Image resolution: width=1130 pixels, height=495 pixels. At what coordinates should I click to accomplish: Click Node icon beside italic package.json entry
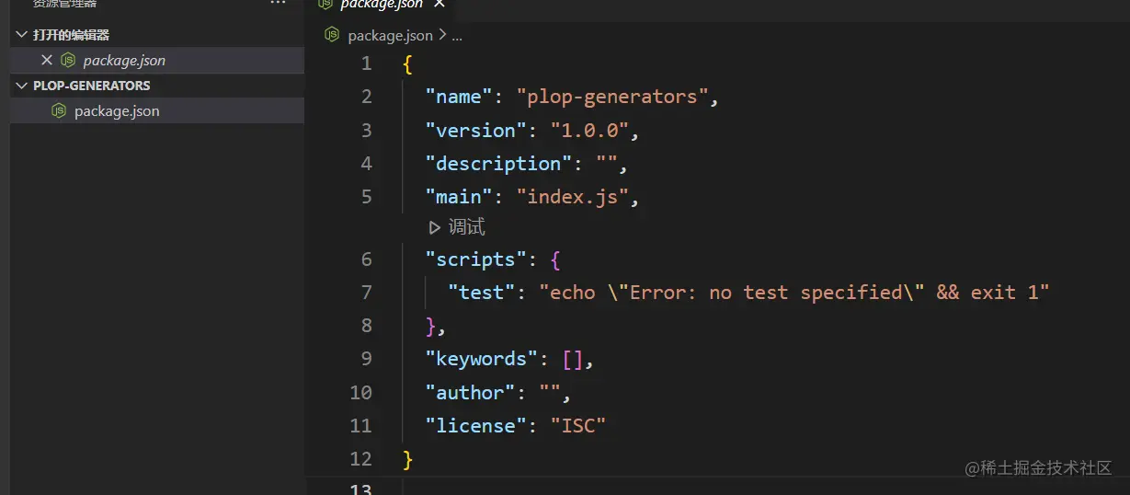67,60
